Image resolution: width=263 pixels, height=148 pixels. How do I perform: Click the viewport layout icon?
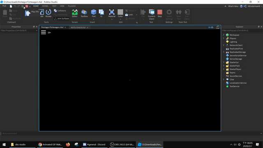218,27
